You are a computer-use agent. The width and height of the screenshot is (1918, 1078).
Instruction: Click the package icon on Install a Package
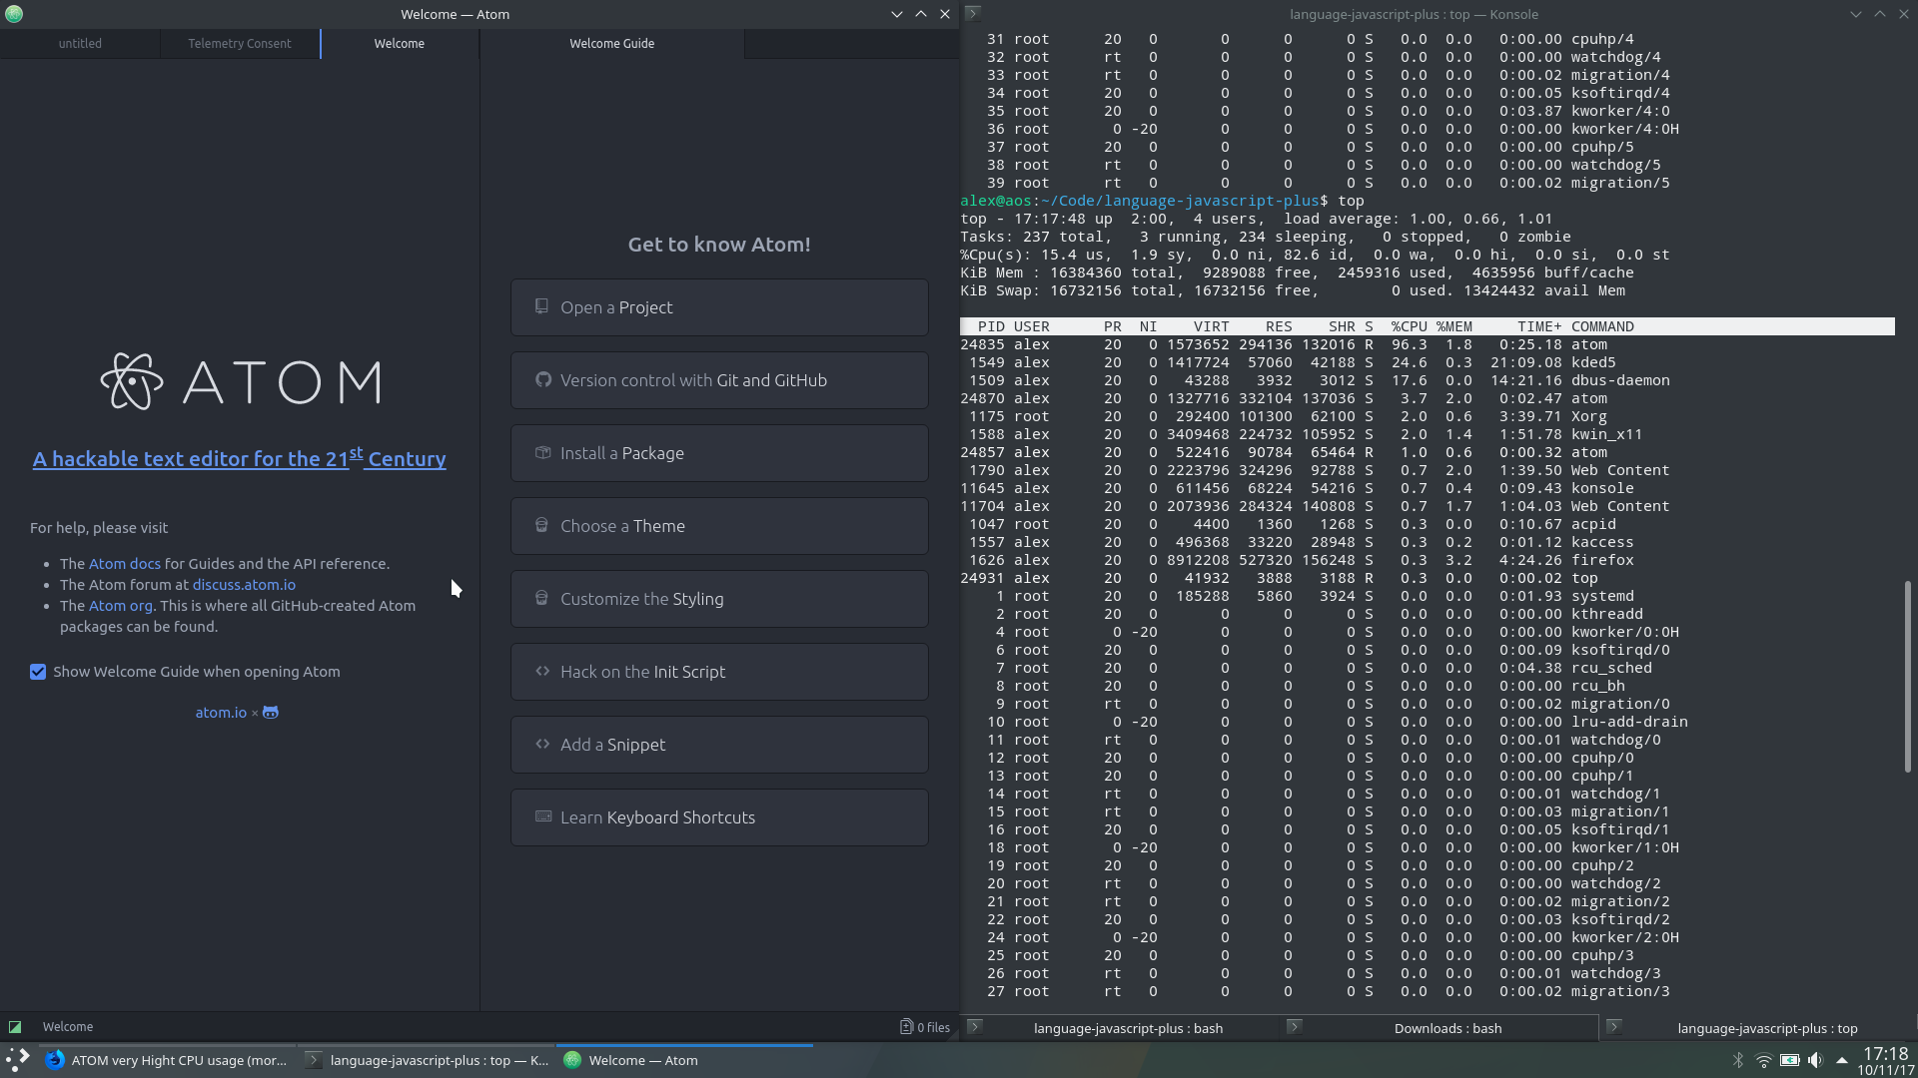pyautogui.click(x=542, y=452)
